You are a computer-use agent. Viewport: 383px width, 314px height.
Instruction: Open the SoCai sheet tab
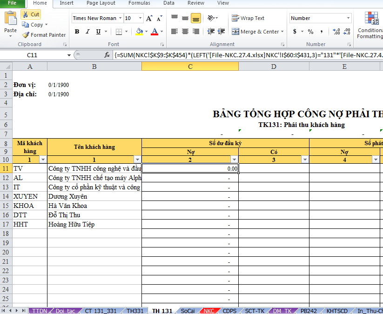pos(188,311)
